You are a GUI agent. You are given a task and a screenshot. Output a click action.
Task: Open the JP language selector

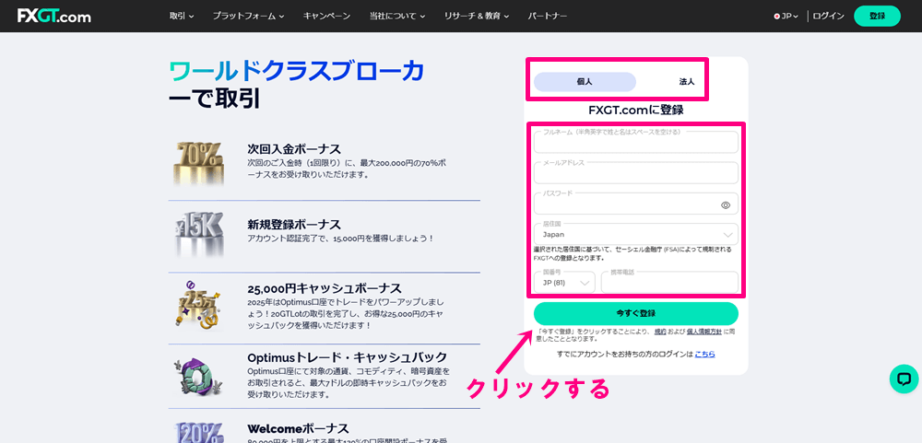(786, 17)
